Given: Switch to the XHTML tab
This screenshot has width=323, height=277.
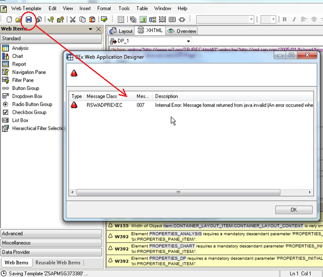Looking at the screenshot, I should tap(150, 30).
